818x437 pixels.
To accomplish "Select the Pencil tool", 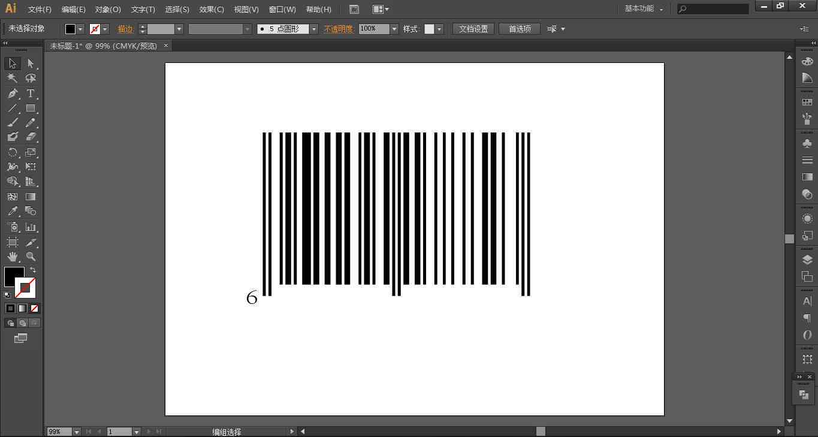I will click(x=31, y=122).
